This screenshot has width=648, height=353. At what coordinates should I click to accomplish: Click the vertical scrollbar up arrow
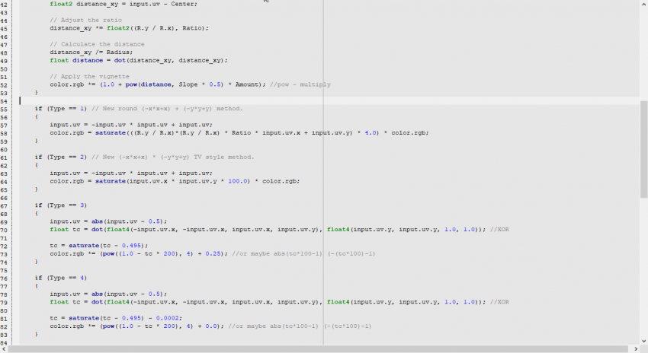point(643,4)
